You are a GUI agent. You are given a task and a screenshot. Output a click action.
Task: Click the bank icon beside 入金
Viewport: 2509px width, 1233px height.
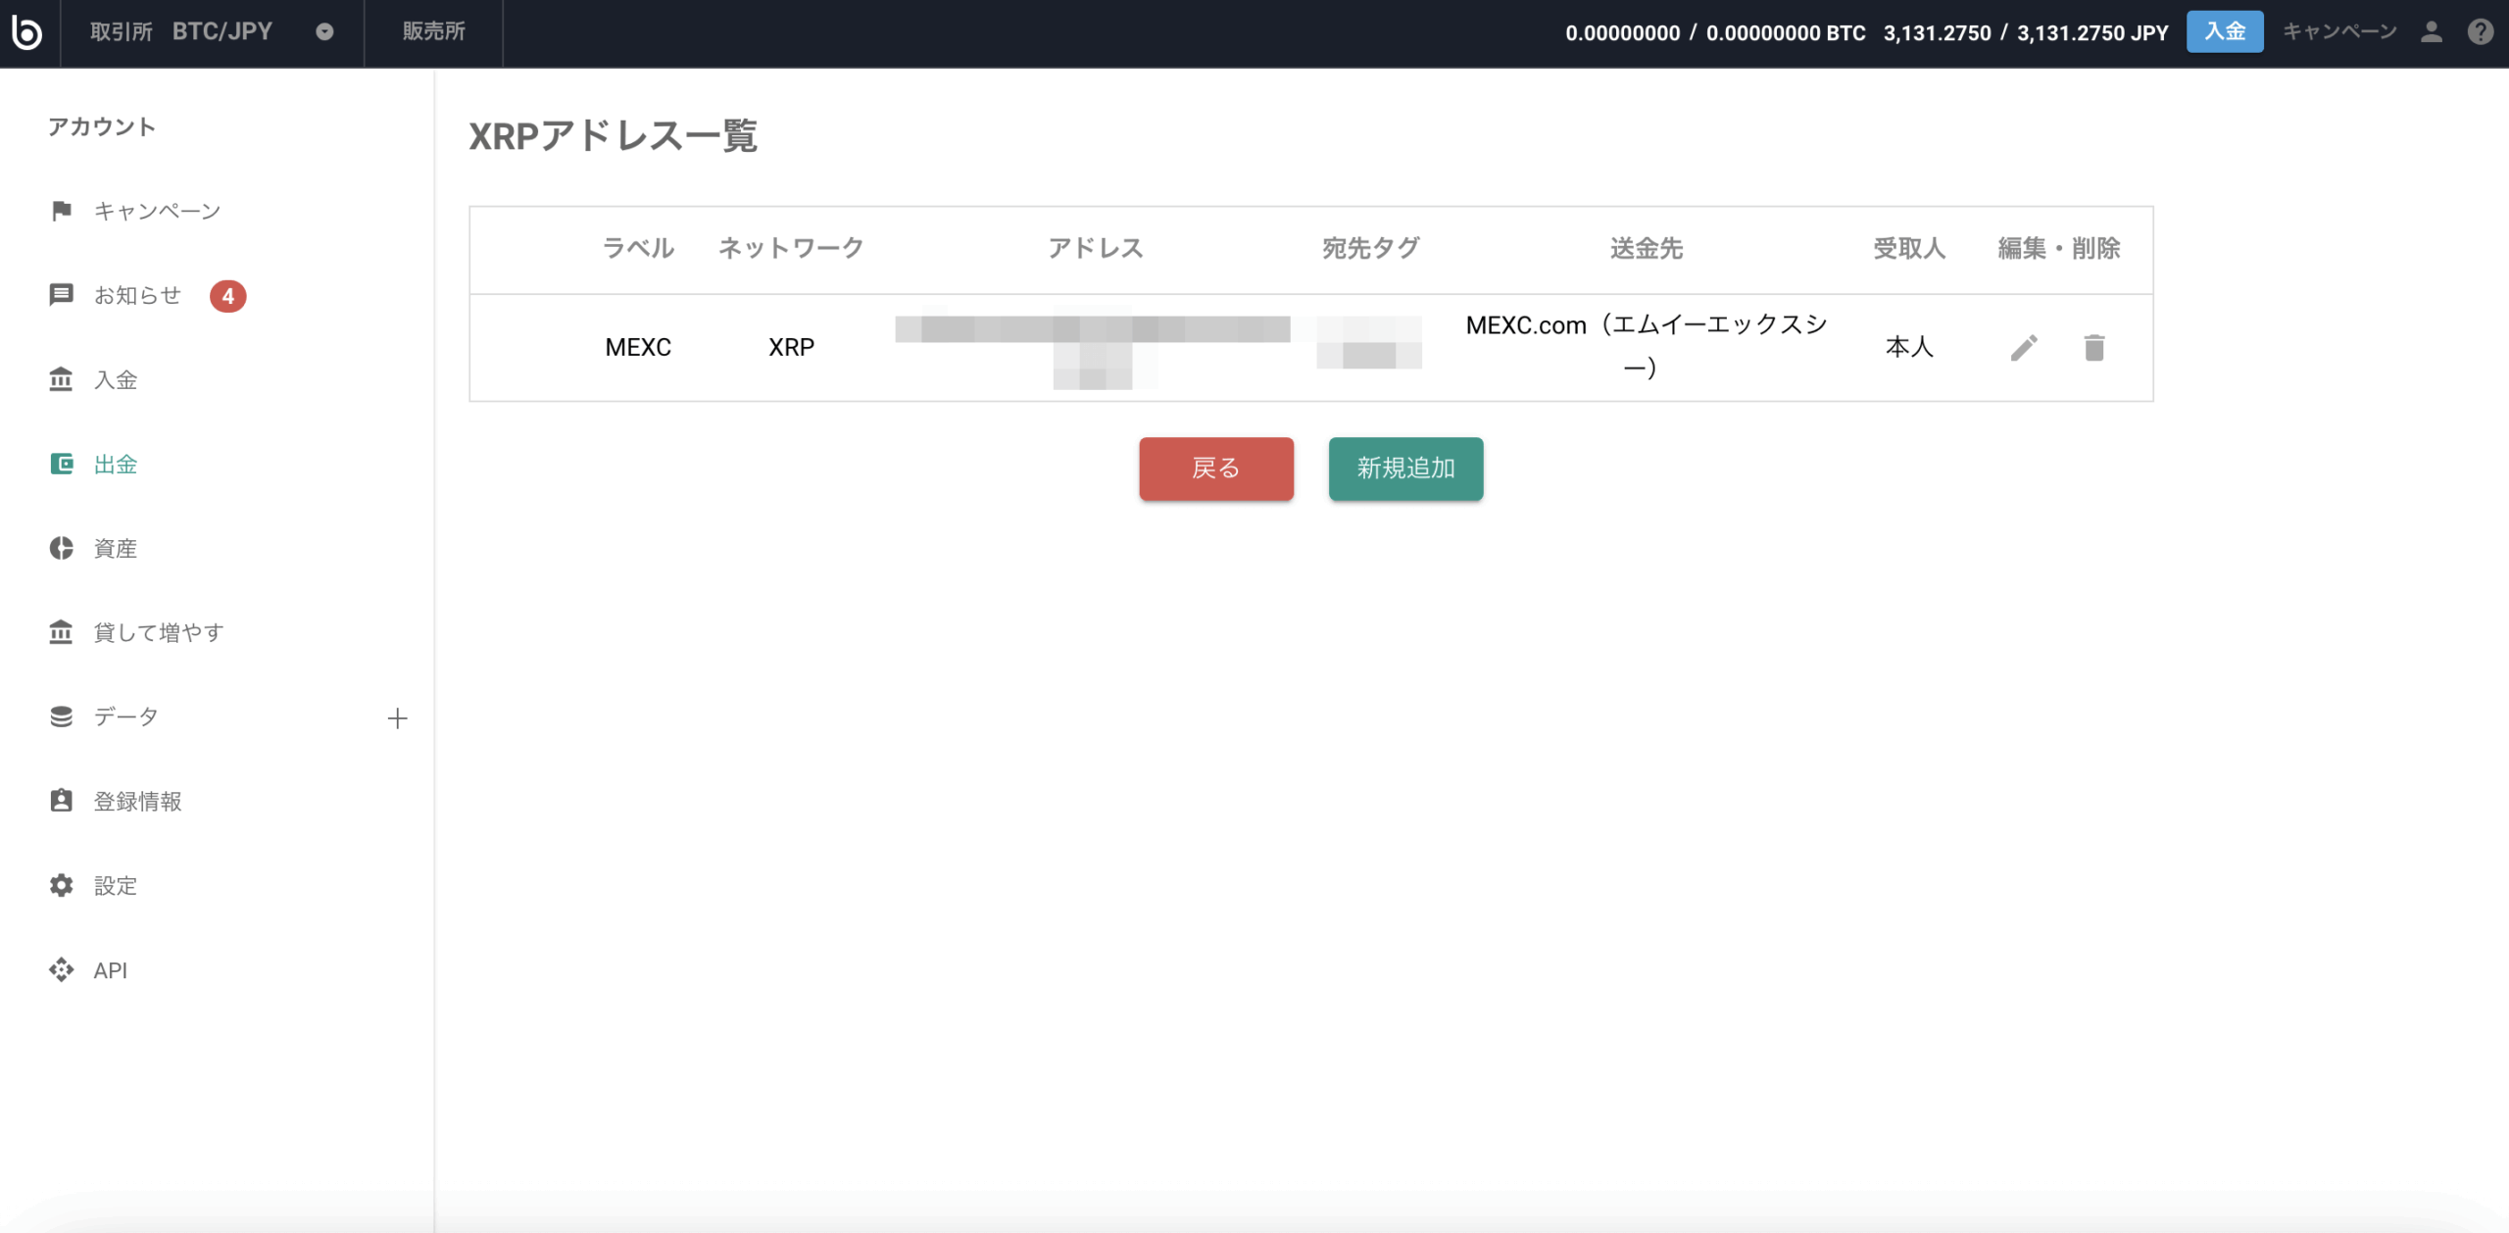(61, 379)
